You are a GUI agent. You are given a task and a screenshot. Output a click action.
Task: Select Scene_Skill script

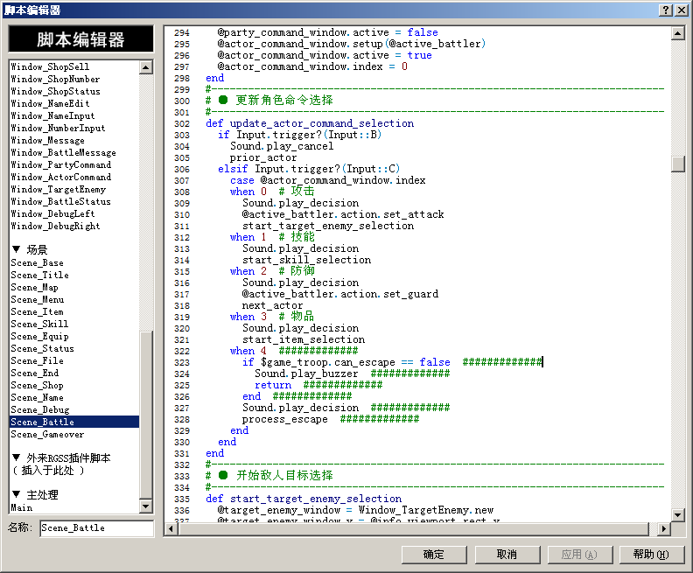coord(39,325)
